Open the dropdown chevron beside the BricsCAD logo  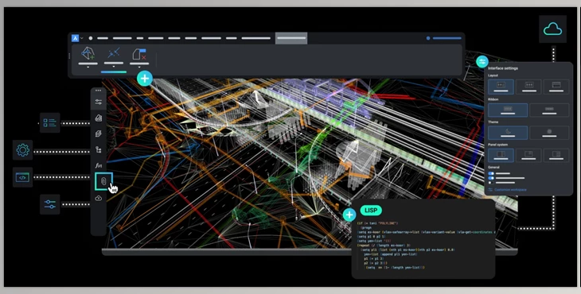[x=81, y=38]
